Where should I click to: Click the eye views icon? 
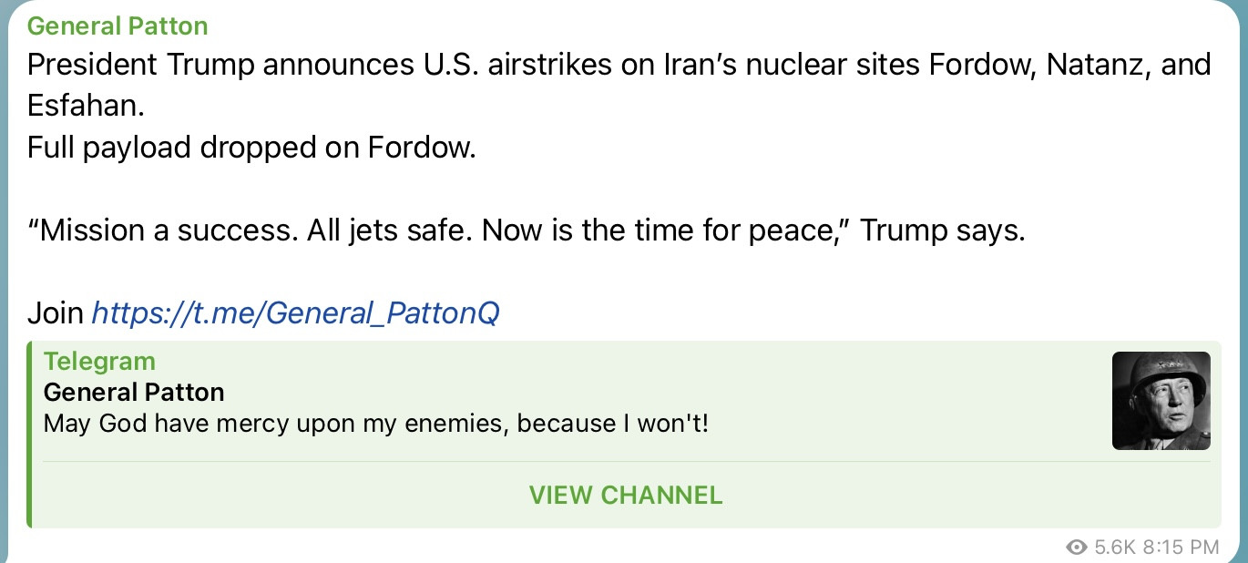coord(1077,547)
